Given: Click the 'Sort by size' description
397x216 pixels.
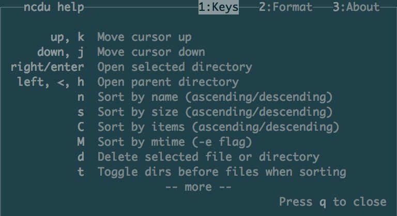Looking at the screenshot, I should [215, 112].
